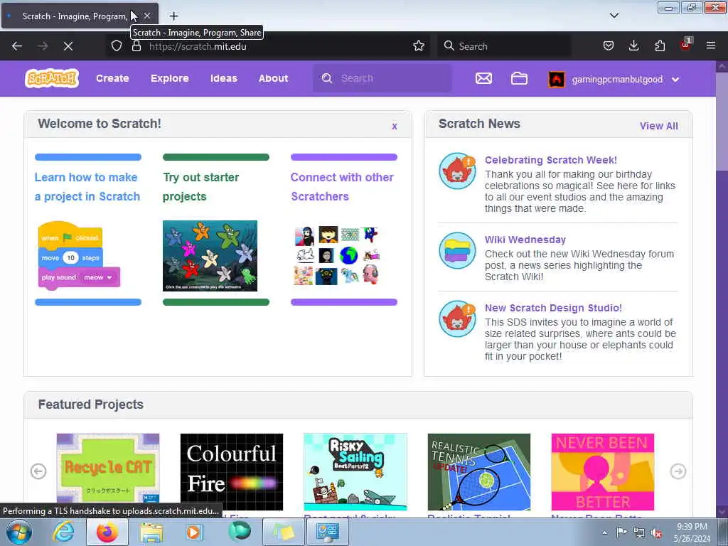Bookmark this page with star icon
The image size is (728, 546).
tap(418, 46)
